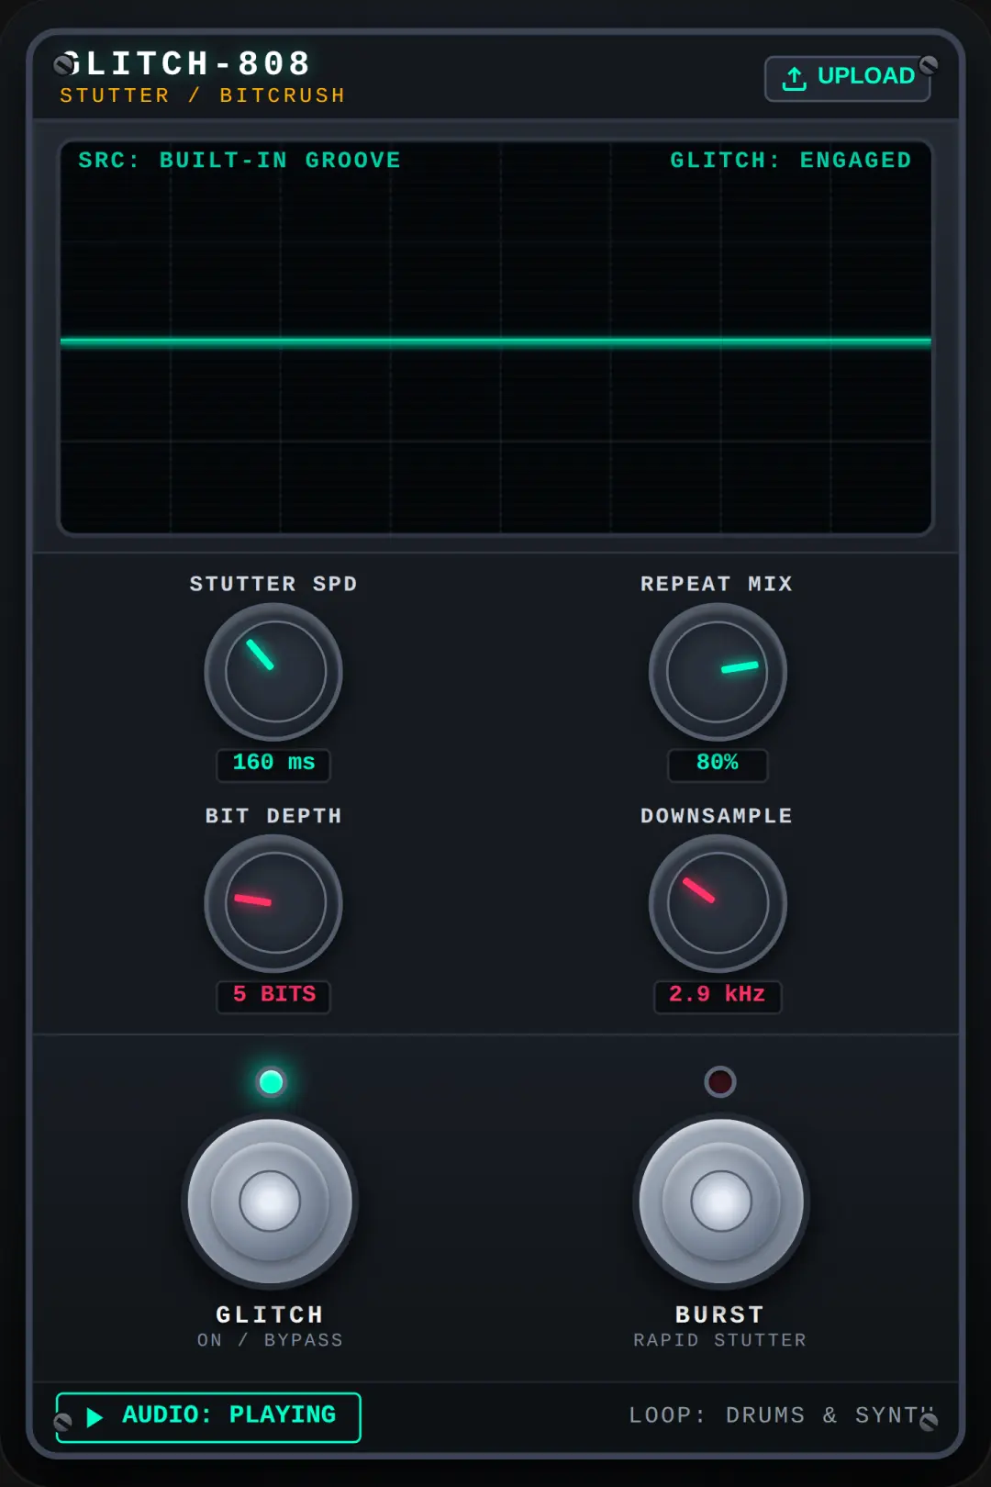
Task: Select the 2.9 kHz value readout
Action: point(718,996)
